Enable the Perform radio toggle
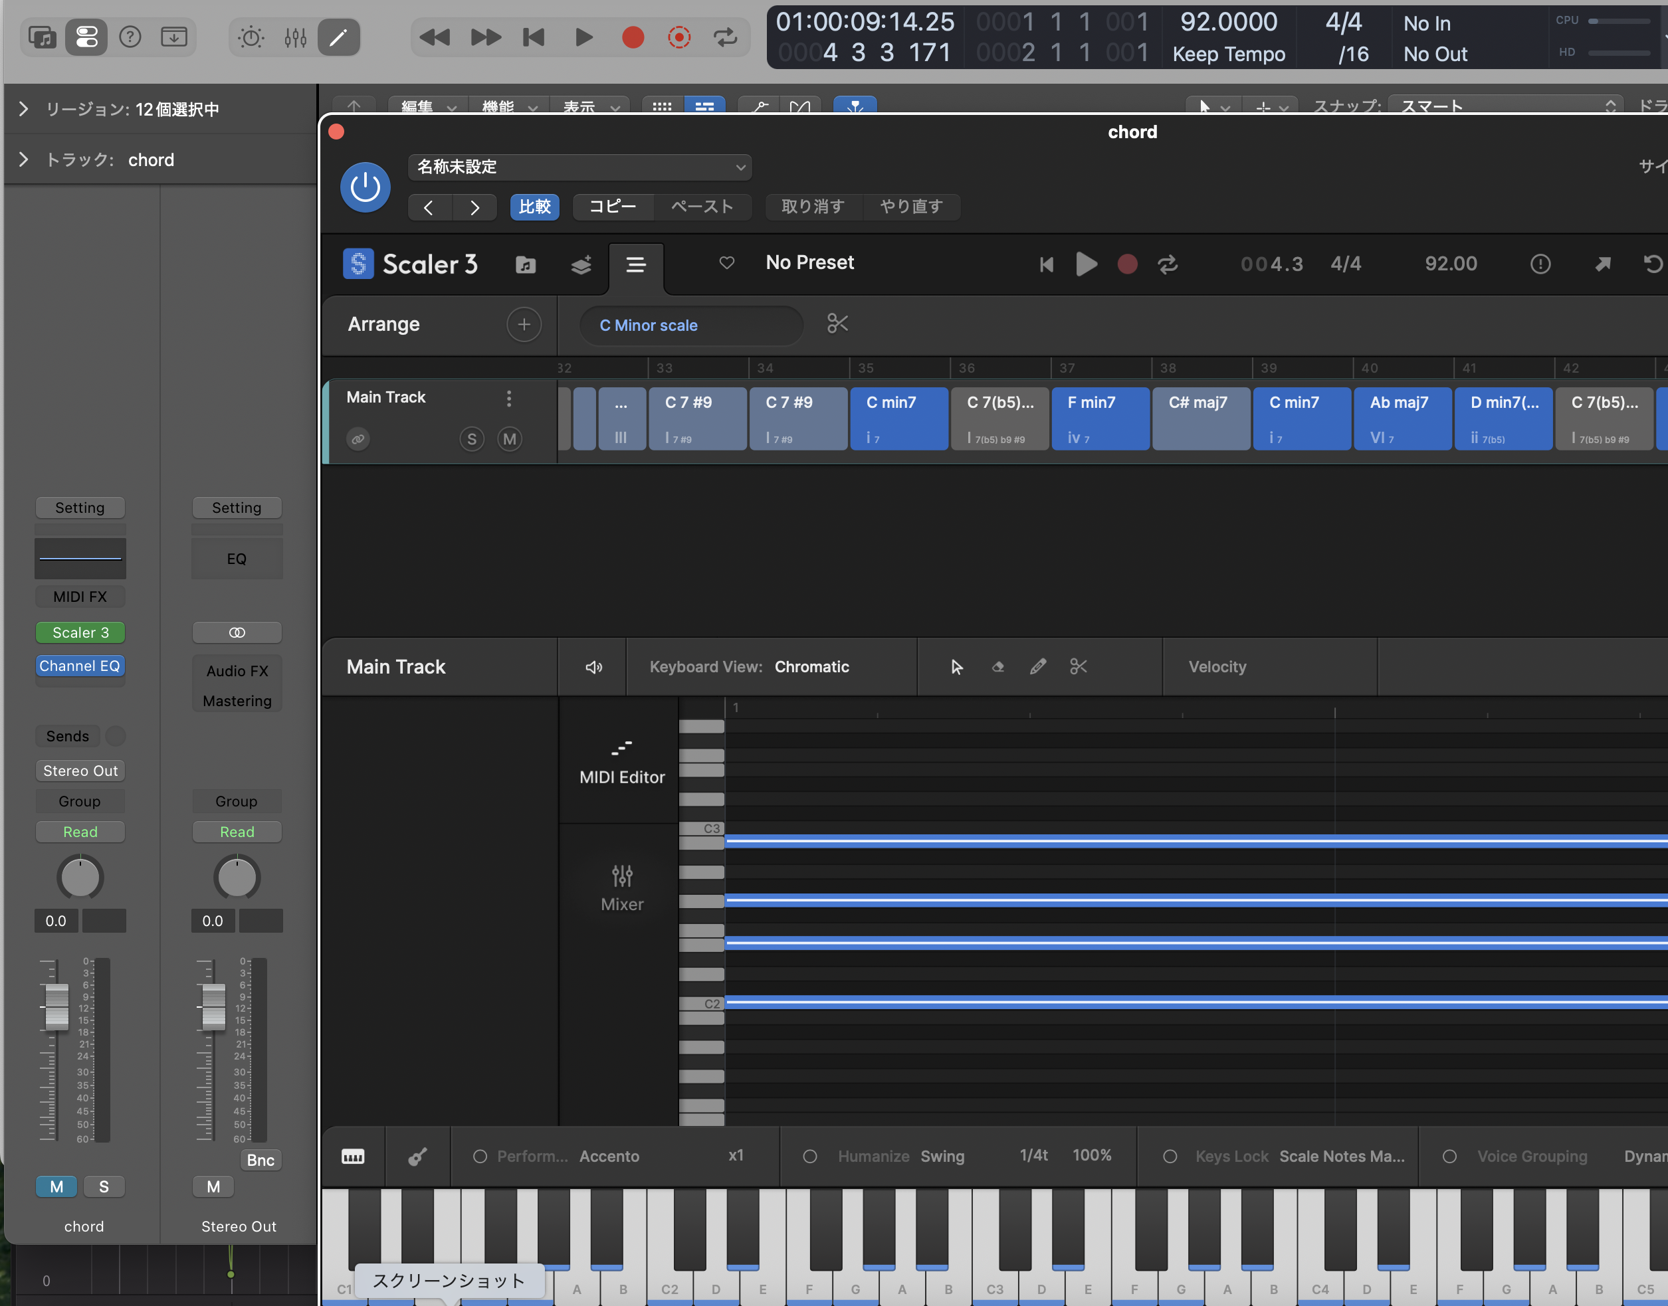The width and height of the screenshot is (1668, 1306). (x=480, y=1157)
